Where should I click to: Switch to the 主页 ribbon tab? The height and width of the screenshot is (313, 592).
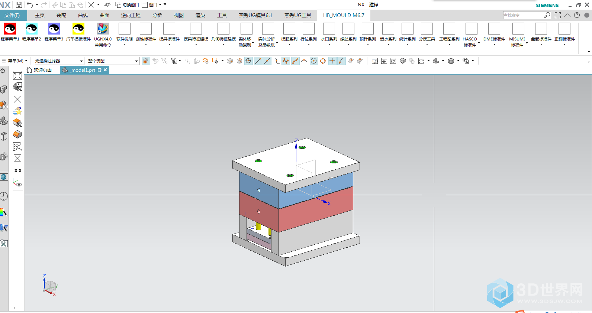(40, 15)
